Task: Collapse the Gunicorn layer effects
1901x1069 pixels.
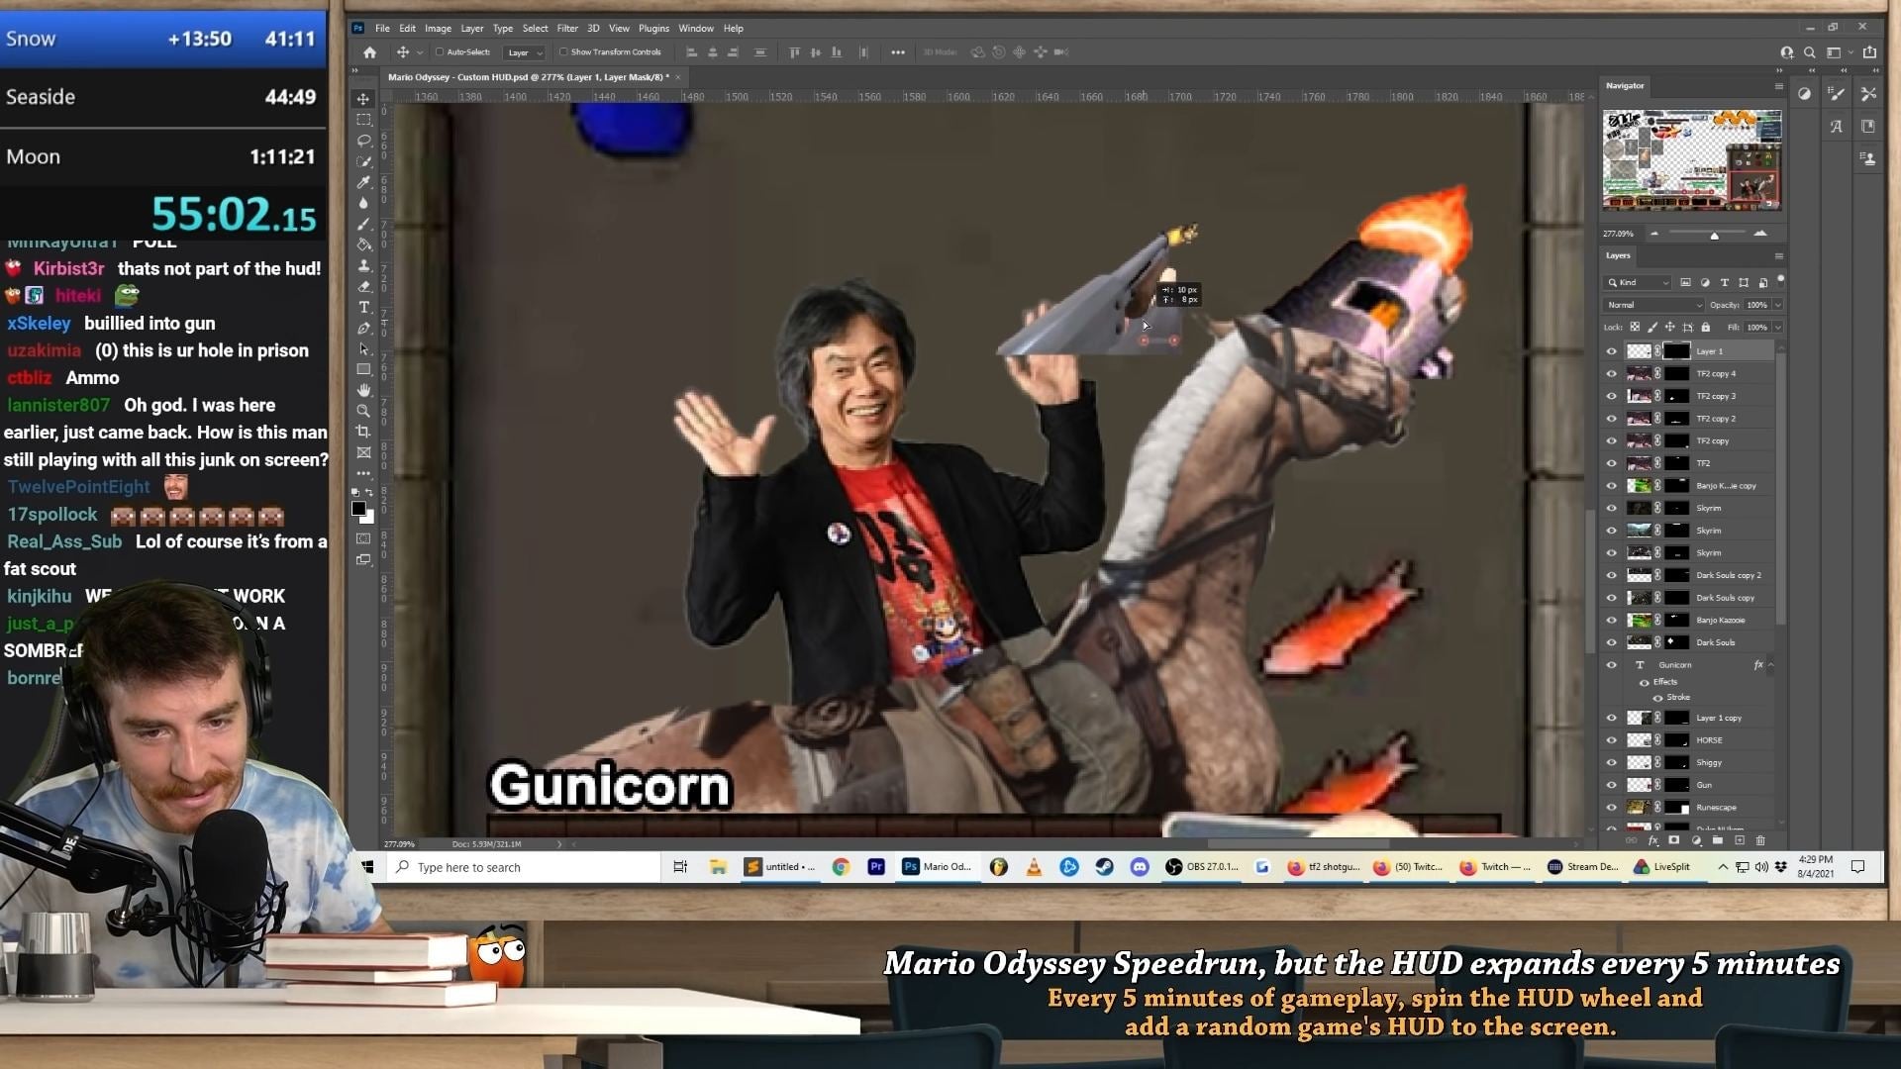Action: [1771, 665]
